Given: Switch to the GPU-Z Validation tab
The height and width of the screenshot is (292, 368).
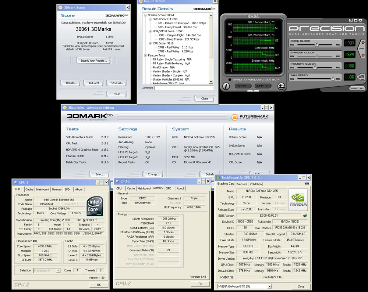Looking at the screenshot, I should (256, 184).
